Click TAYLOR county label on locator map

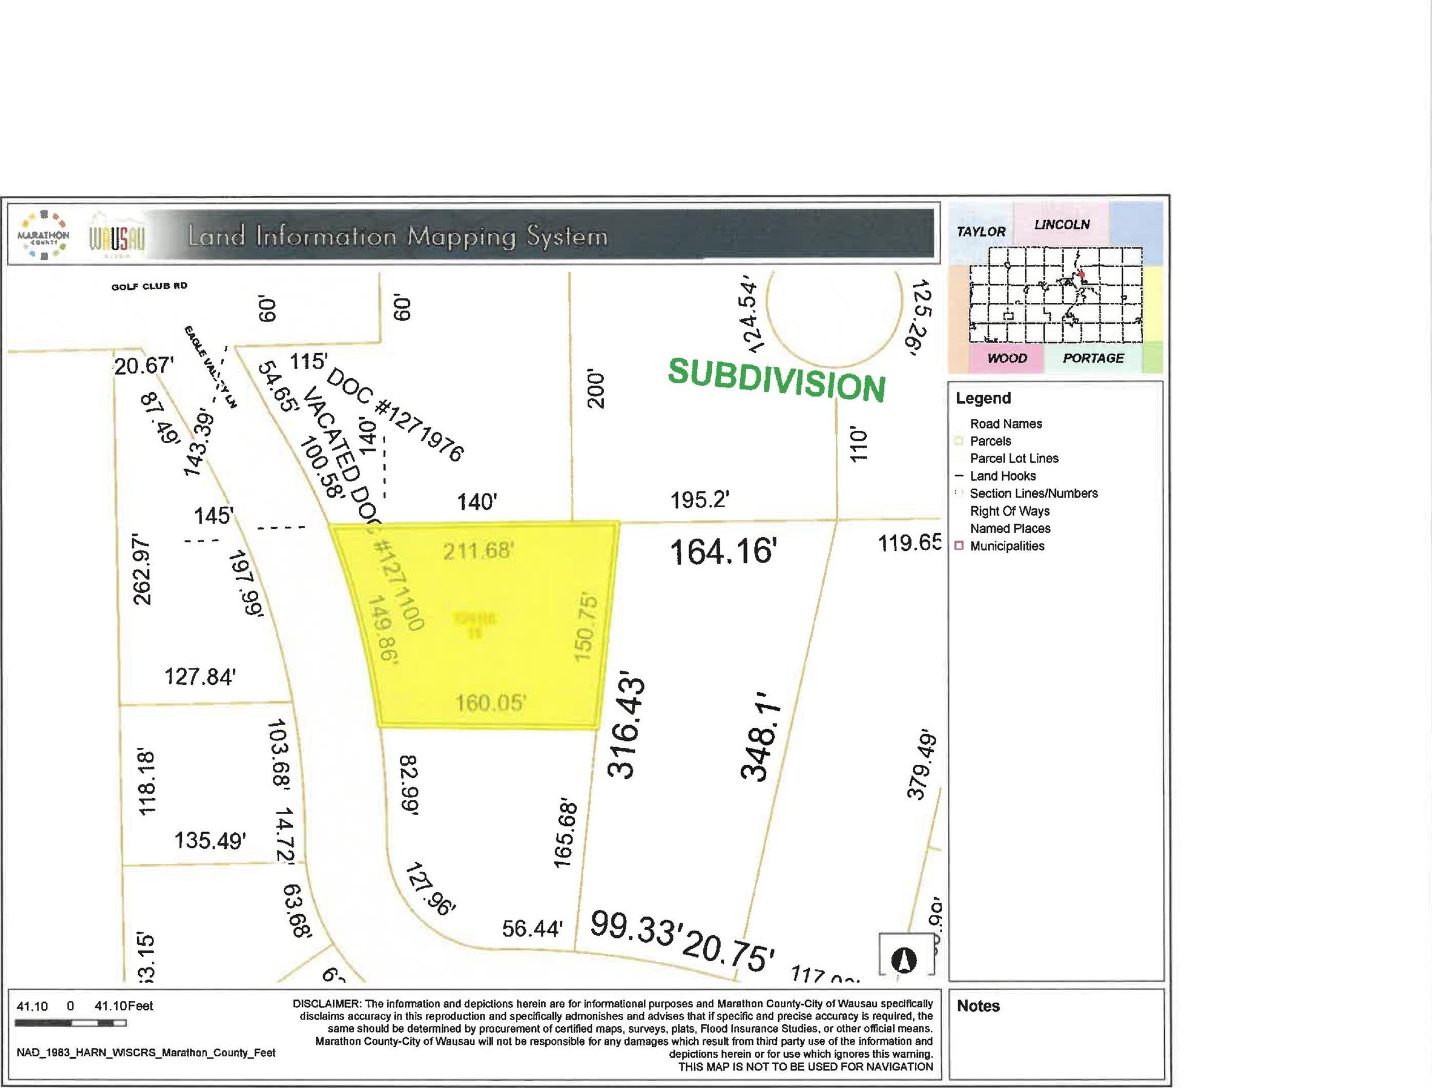pyautogui.click(x=981, y=231)
